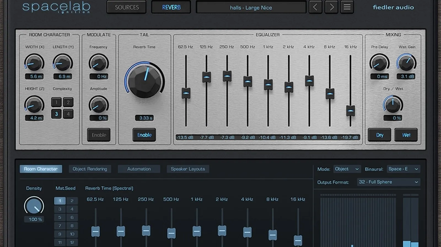Toggle the Tail Enable button
Screen dimensions: 441x247
144,135
